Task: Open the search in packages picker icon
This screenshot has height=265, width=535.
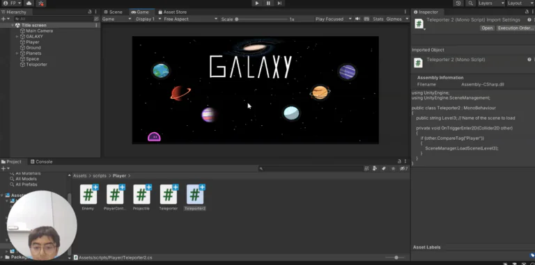Action: (366, 168)
